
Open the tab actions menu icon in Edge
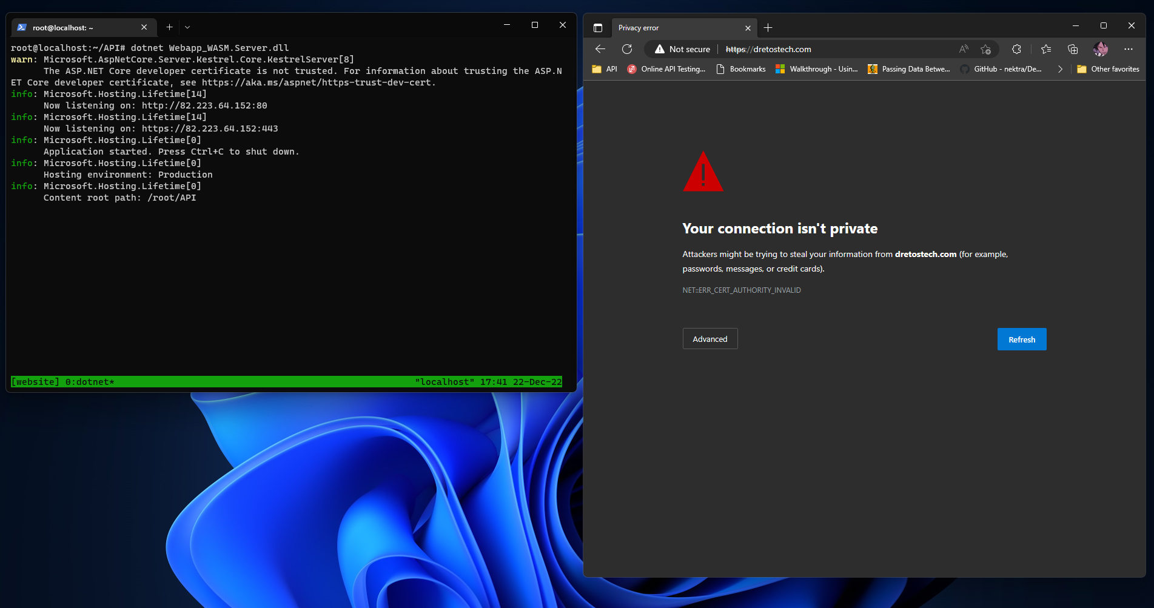tap(598, 28)
